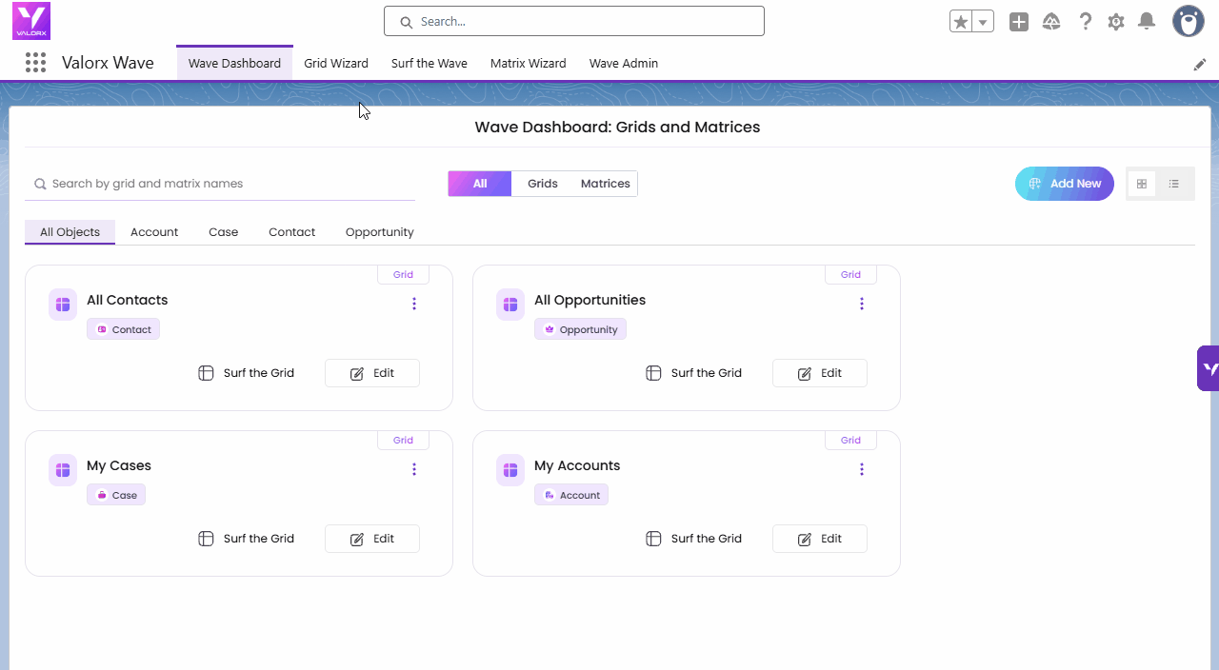Switch to card grid view

click(1142, 184)
